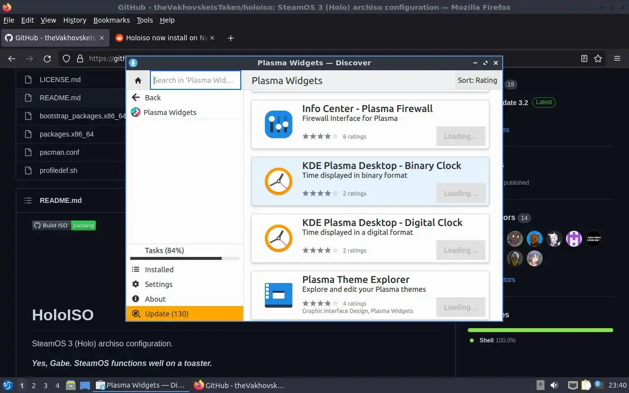Open README.md file in file list
This screenshot has width=629, height=393.
point(60,98)
